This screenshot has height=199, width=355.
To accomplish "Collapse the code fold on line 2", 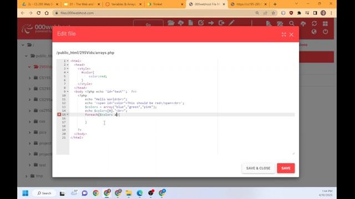I will pos(68,65).
